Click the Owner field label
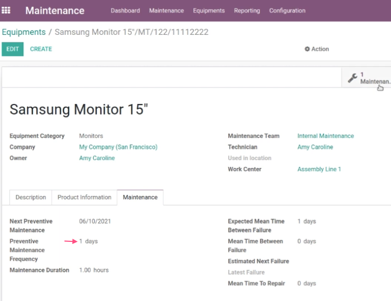This screenshot has height=301, width=391. (18, 158)
